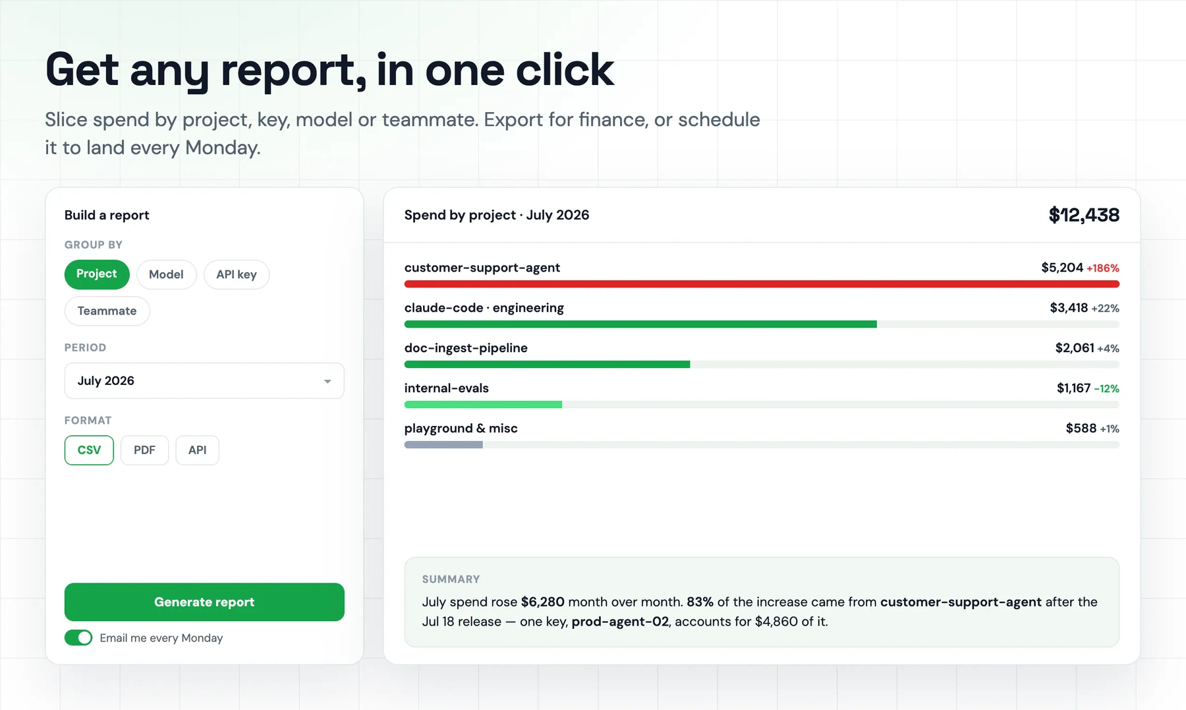Toggle the Email me every Monday switch
This screenshot has height=710, width=1186.
click(x=78, y=637)
